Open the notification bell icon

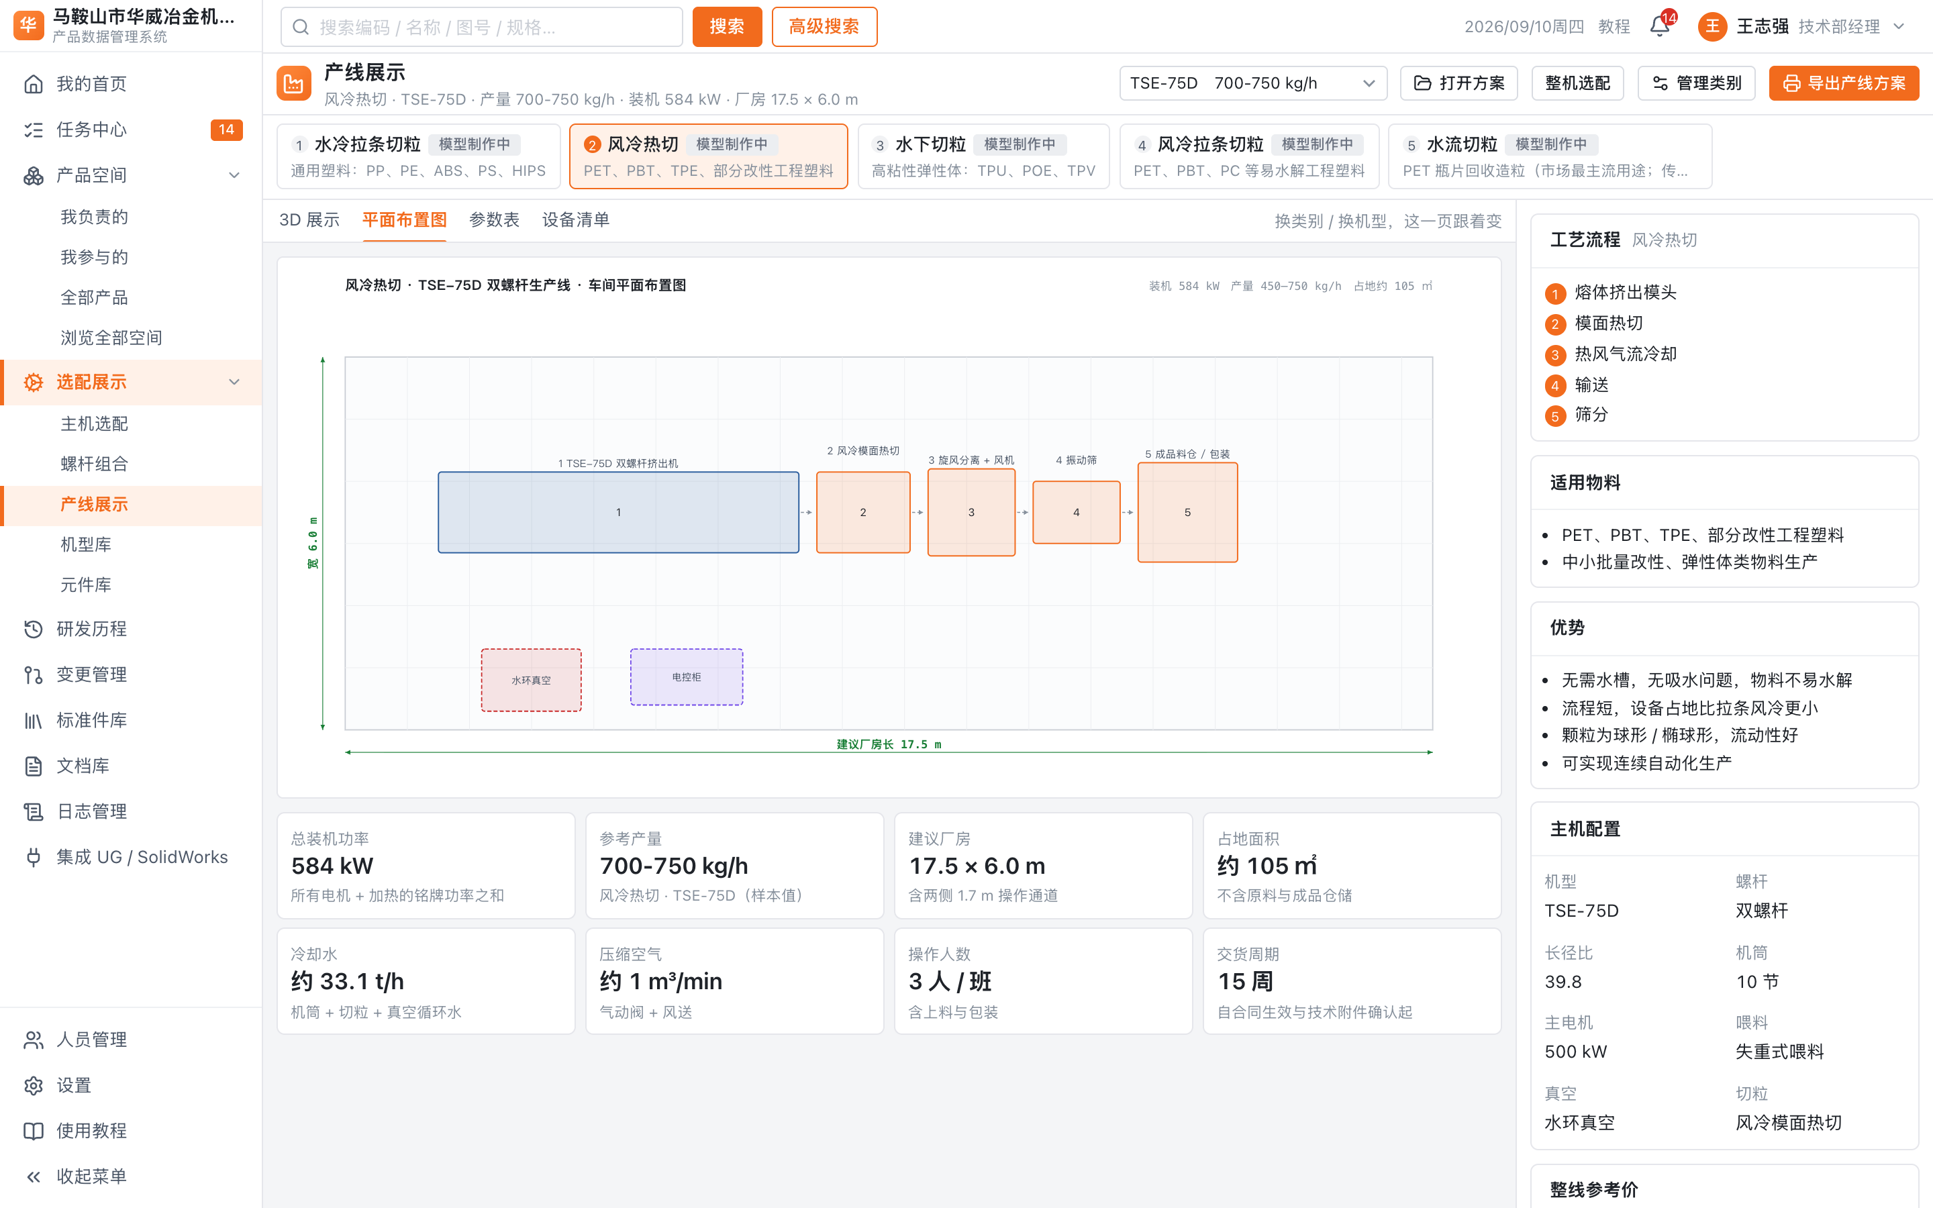tap(1659, 26)
